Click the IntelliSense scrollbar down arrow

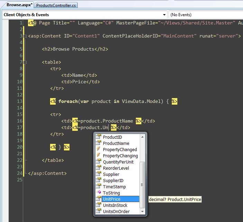tap(142, 212)
